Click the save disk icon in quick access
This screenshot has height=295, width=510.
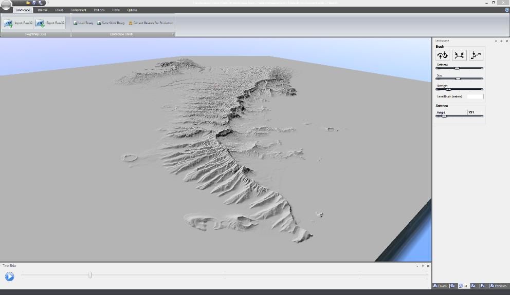(x=34, y=3)
